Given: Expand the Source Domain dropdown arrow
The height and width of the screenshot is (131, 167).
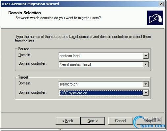Looking at the screenshot, I should tap(146, 56).
